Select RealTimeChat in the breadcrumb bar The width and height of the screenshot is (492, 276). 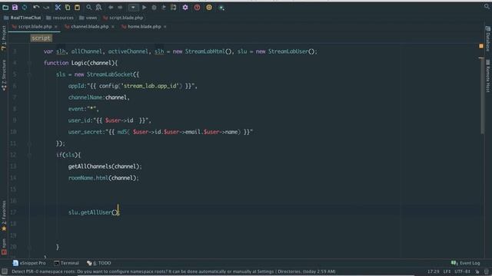click(22, 18)
